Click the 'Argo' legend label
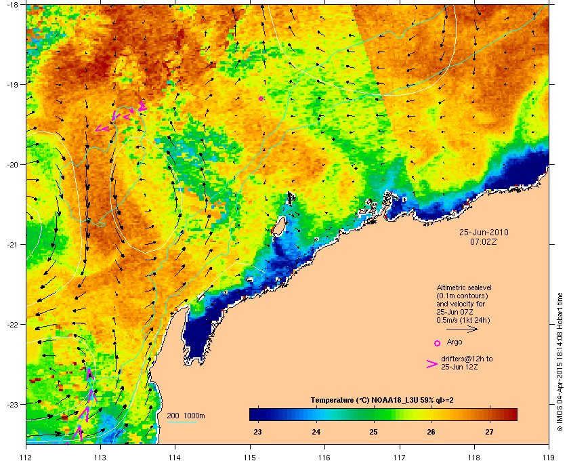 pos(455,342)
